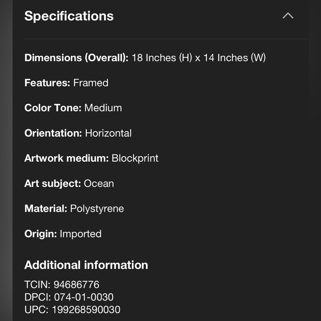Click the 18 Inches (H) value
This screenshot has width=321, height=321.
(162, 58)
